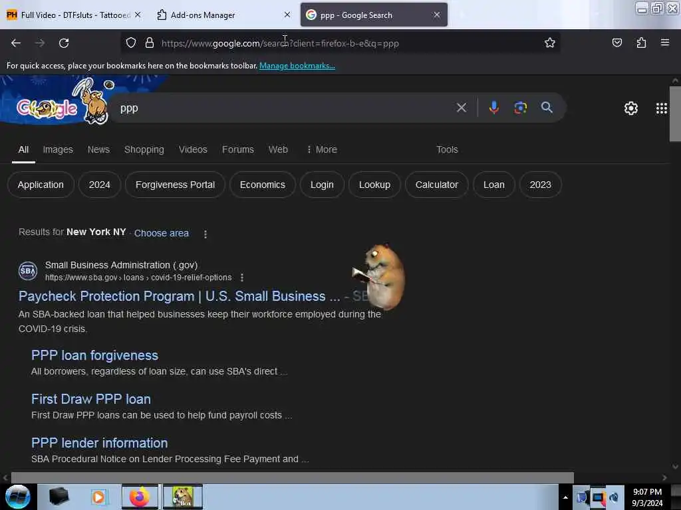Bookmark this page with the star
Screen dimensions: 681x510
550,42
